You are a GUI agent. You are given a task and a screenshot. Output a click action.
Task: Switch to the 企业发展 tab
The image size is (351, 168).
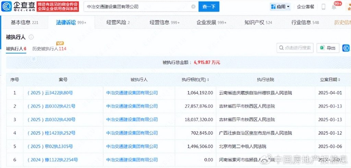coord(211,22)
